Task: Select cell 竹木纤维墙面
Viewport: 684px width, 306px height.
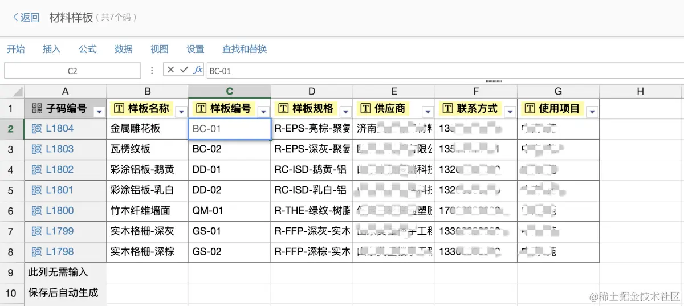Action: click(148, 211)
